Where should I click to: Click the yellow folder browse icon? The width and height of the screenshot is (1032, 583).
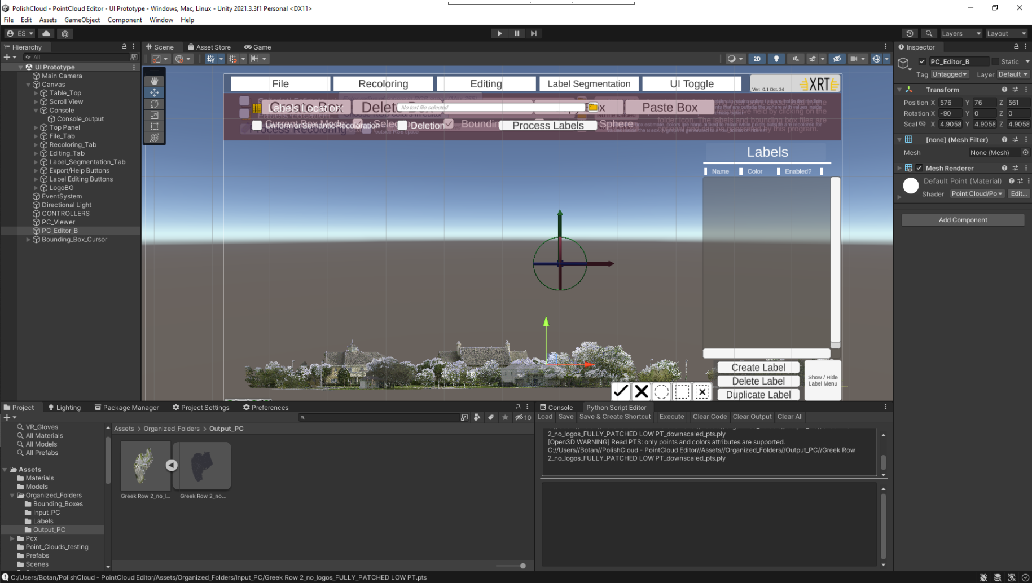tap(592, 107)
